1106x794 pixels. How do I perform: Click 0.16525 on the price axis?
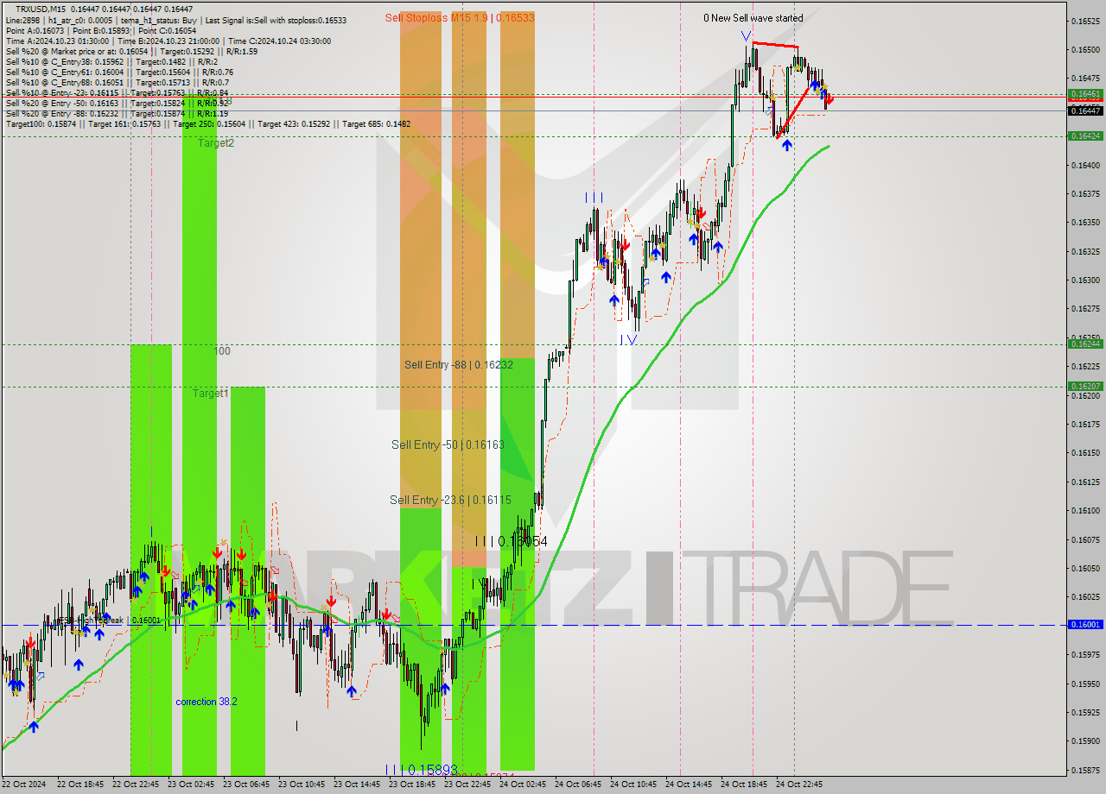[1085, 21]
